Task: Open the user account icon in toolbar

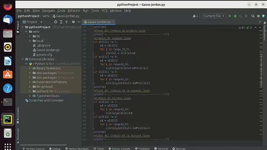Action: coord(195,16)
